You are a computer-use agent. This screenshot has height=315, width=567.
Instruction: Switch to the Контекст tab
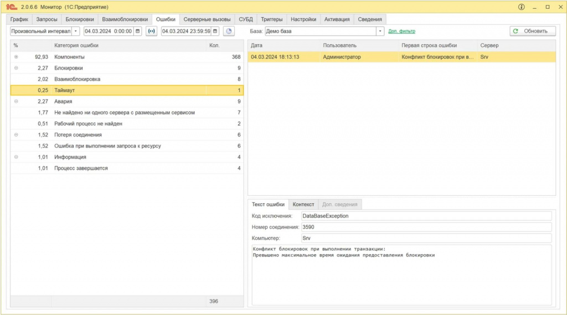coord(303,204)
